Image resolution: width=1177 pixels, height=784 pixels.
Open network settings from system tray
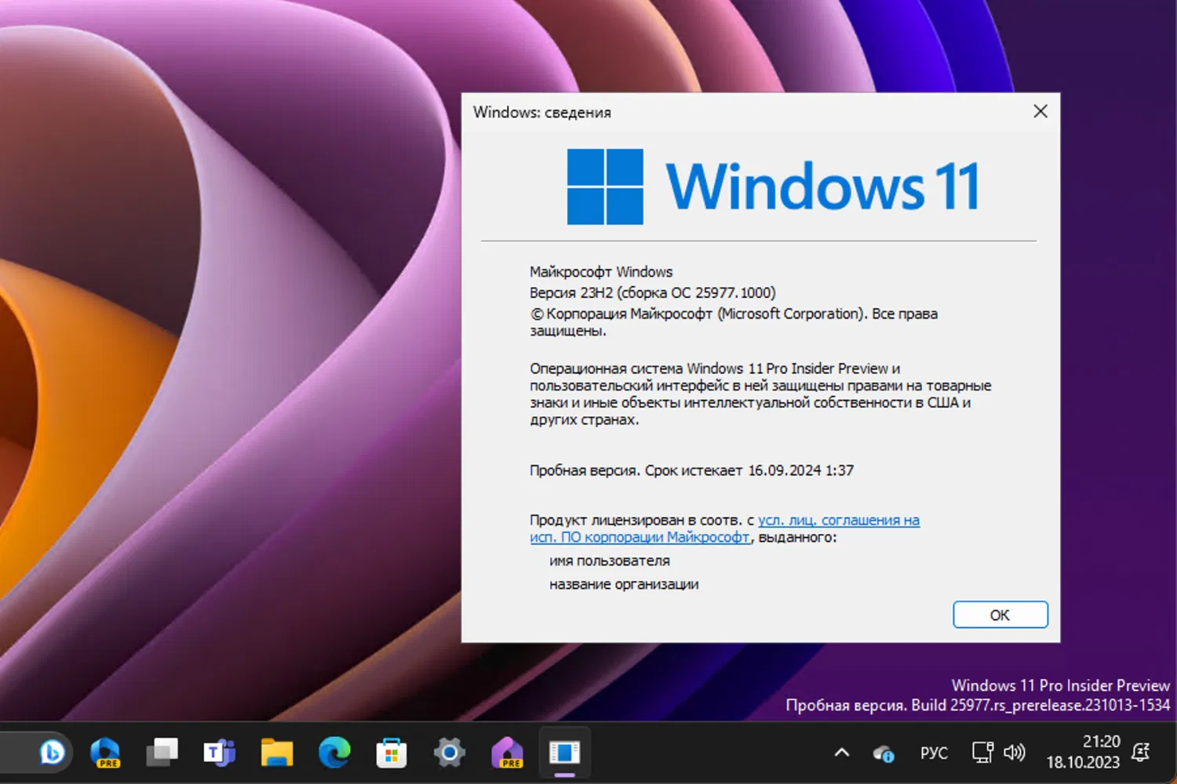[x=982, y=752]
